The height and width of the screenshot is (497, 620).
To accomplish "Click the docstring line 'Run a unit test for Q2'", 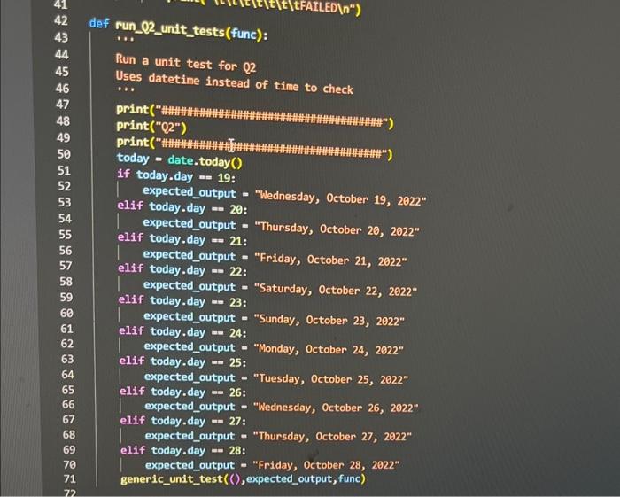I will tap(185, 63).
